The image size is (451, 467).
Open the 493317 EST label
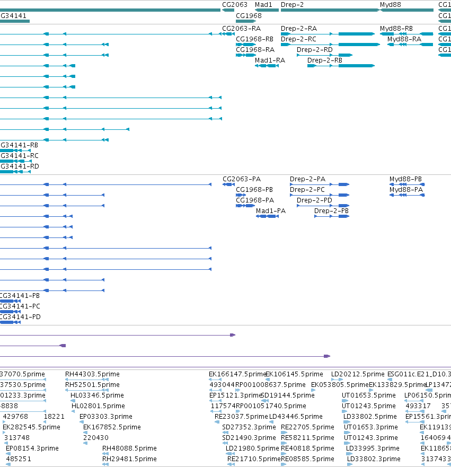[x=418, y=406]
